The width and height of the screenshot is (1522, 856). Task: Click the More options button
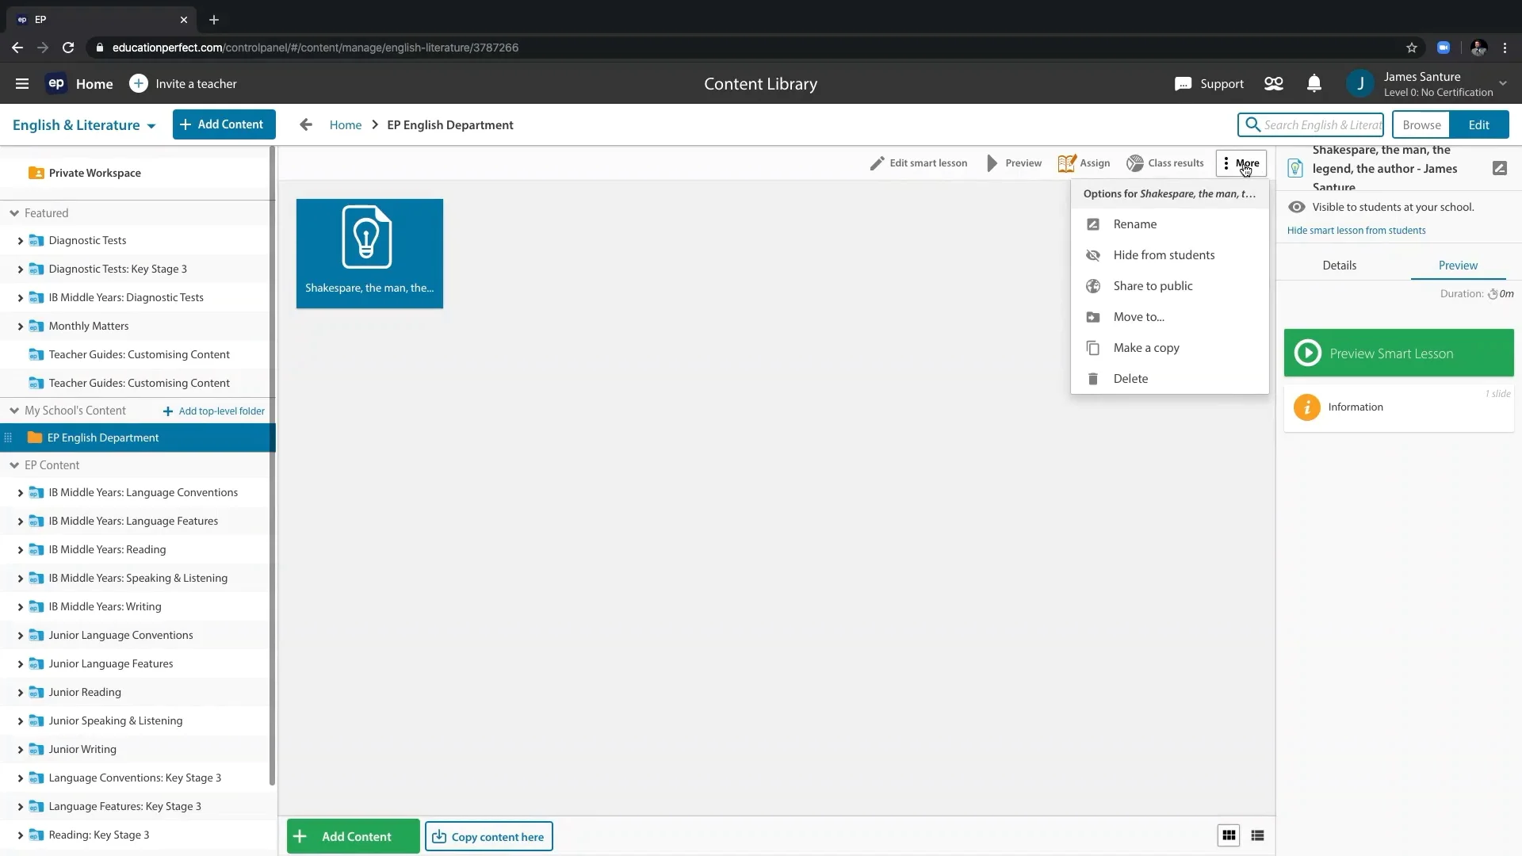(x=1241, y=163)
